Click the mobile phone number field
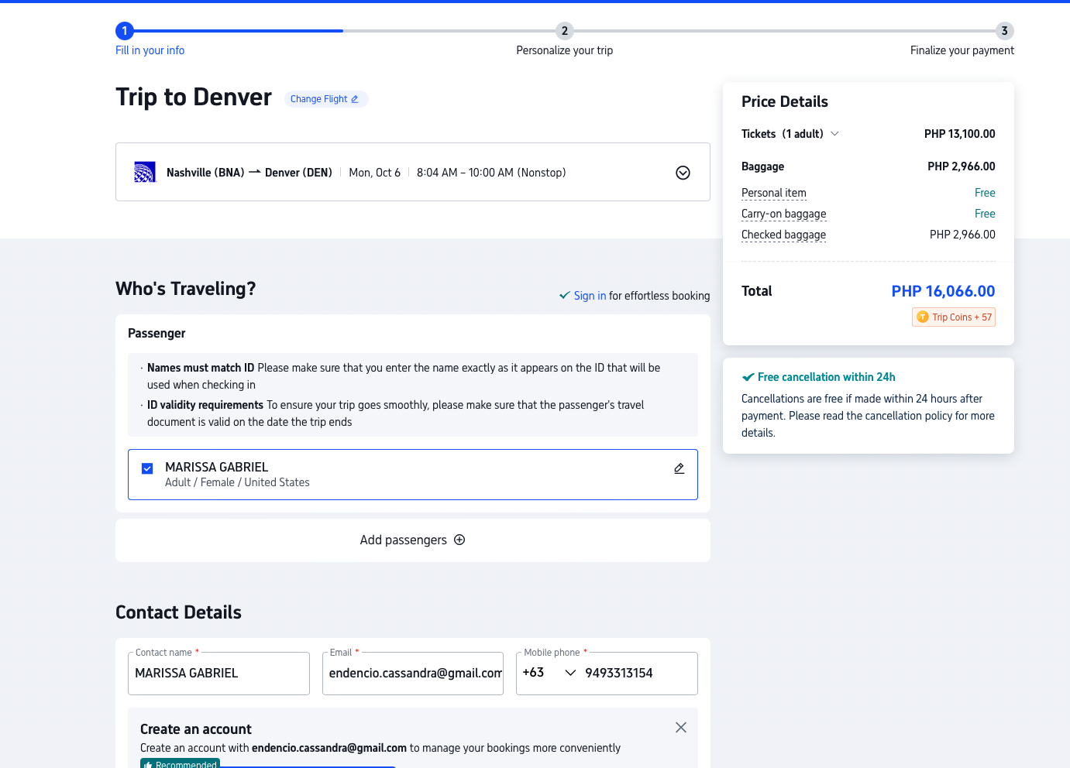This screenshot has height=768, width=1070. pos(638,674)
